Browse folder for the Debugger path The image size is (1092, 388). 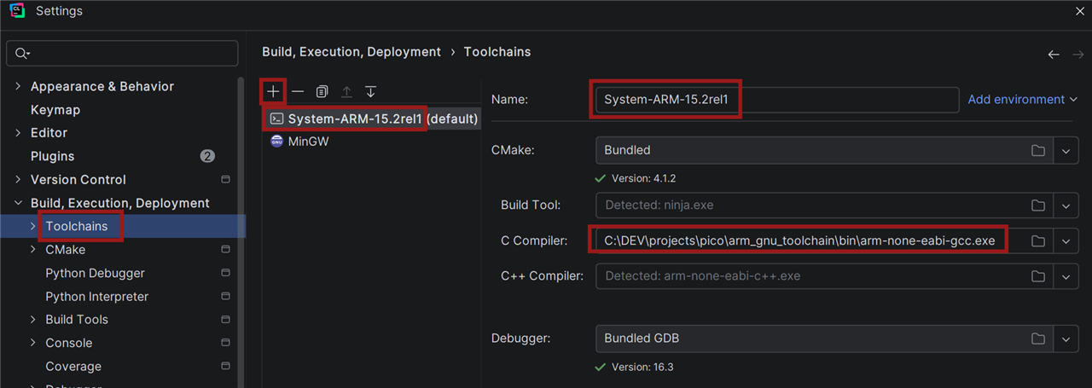coord(1037,339)
